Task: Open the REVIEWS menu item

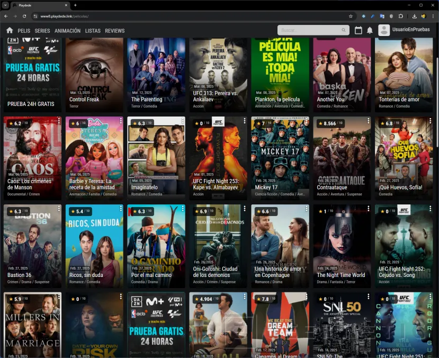Action: (115, 31)
